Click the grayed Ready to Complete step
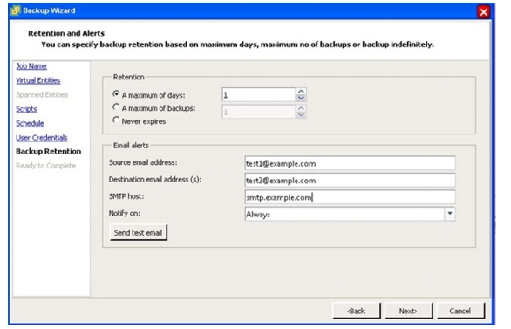This screenshot has width=511, height=329. [x=46, y=166]
